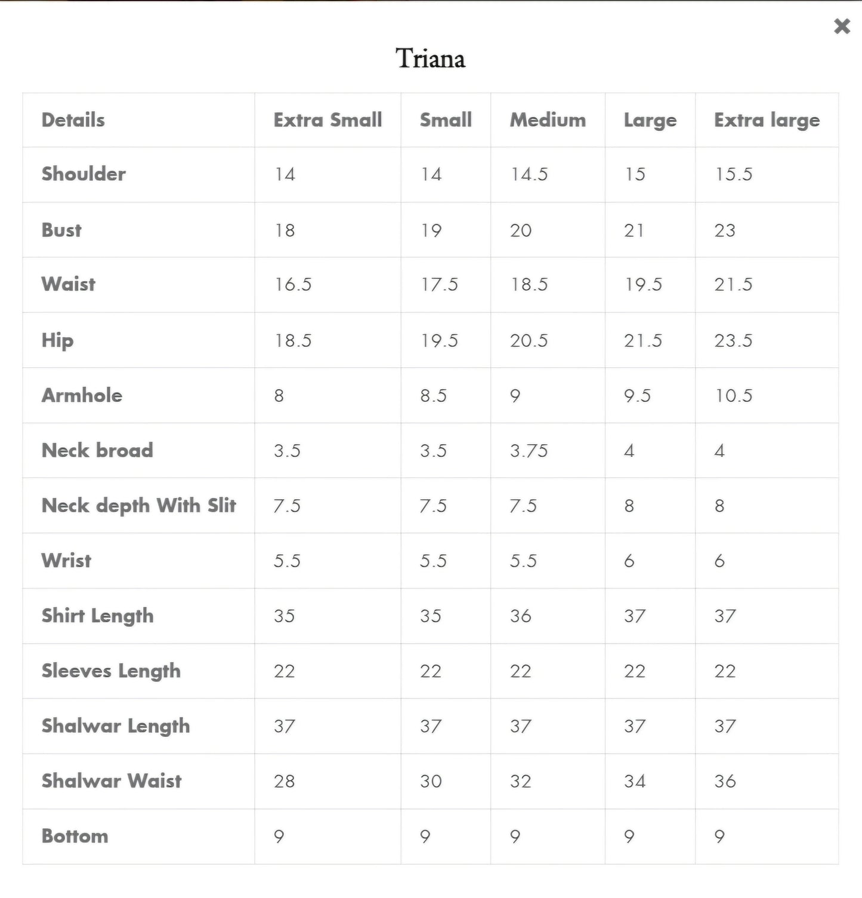Click the Extra Small Shalwar Waist value 28
Image resolution: width=862 pixels, height=898 pixels.
coord(284,781)
